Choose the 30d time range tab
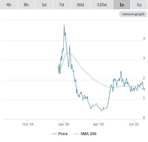The height and width of the screenshot is (142, 148). tap(80, 5)
